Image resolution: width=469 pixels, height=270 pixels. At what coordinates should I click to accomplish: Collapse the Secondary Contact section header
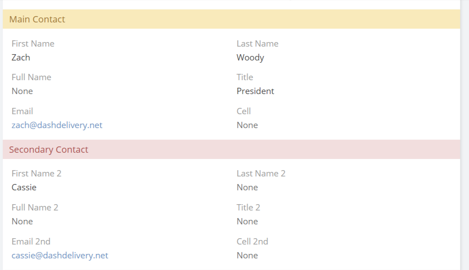[48, 150]
